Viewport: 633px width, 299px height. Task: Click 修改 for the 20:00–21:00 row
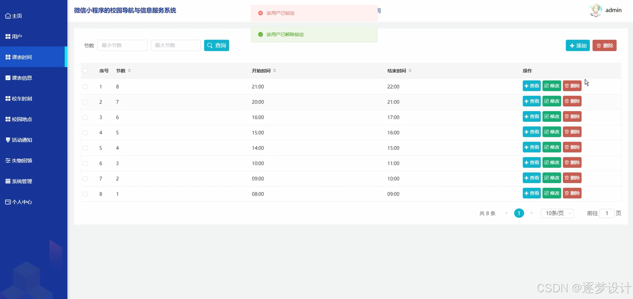[x=552, y=101]
